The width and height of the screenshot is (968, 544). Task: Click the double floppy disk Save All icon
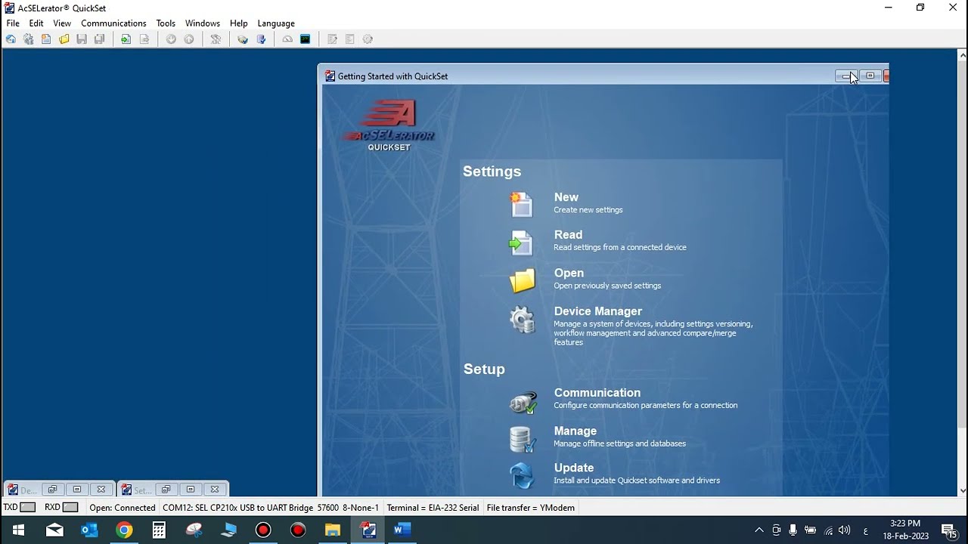pyautogui.click(x=99, y=39)
